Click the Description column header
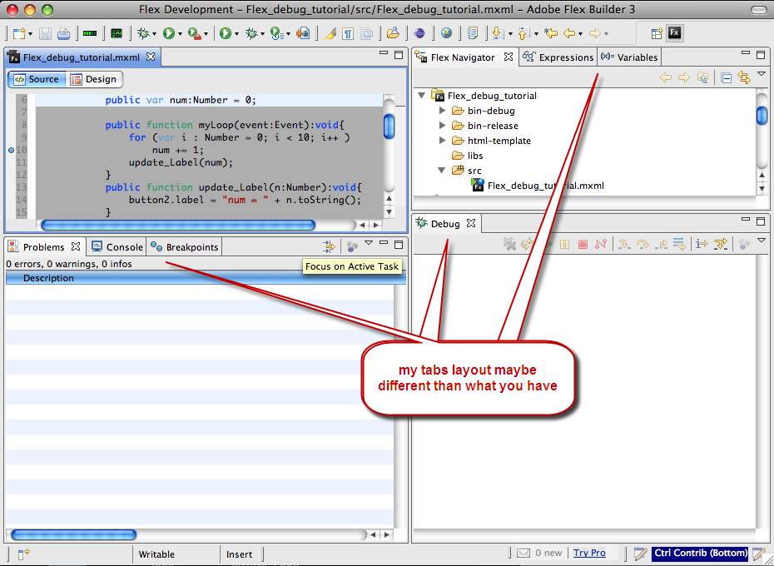This screenshot has width=774, height=566. click(x=48, y=278)
